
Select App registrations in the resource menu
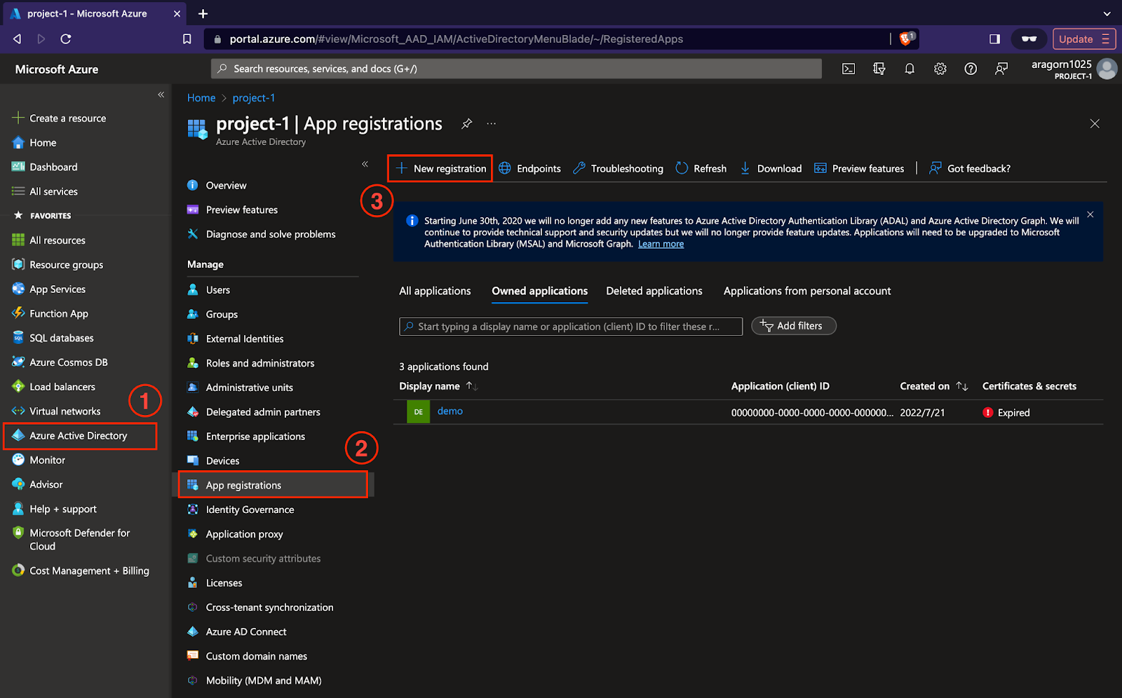[x=273, y=485]
